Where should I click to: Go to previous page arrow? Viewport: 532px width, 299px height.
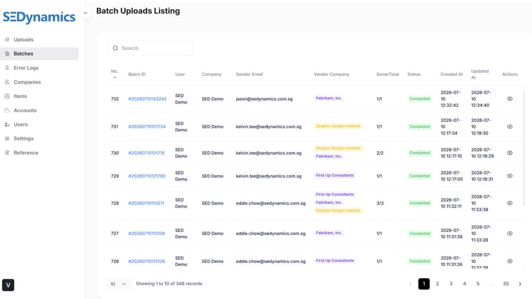click(x=411, y=284)
